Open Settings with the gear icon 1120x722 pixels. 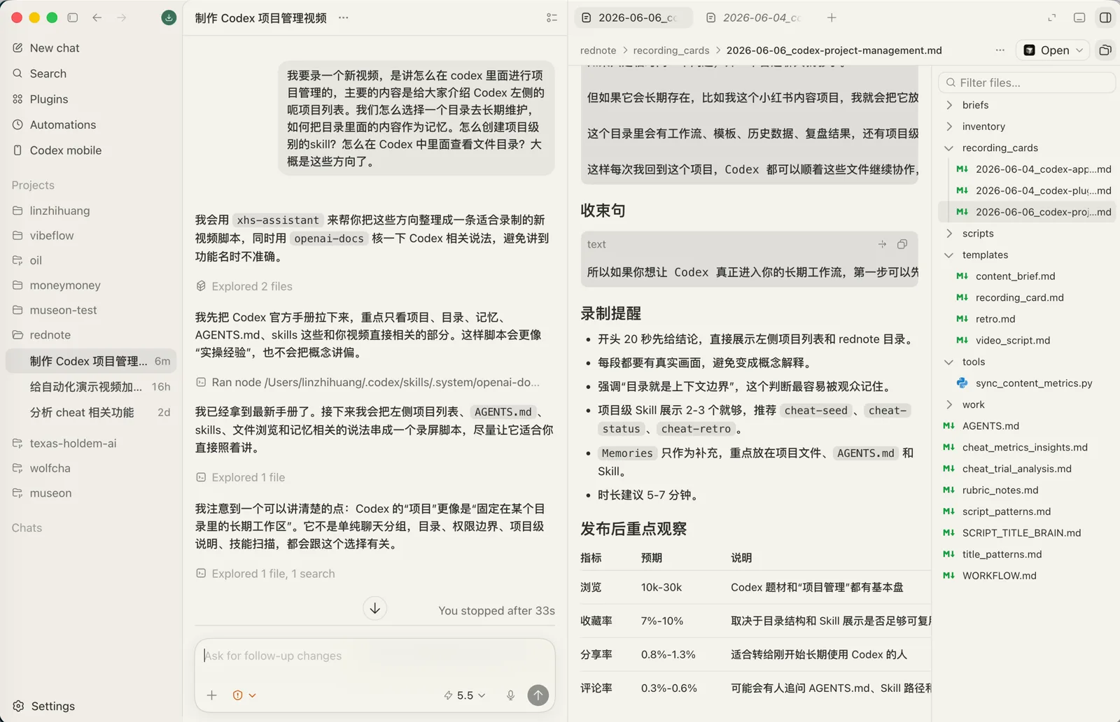(x=43, y=706)
